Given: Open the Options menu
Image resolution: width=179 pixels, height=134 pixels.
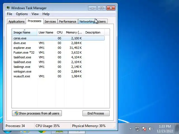Looking at the screenshot, I should [x=22, y=14].
